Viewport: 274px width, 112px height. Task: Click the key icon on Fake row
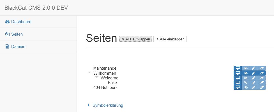[x=246, y=83]
